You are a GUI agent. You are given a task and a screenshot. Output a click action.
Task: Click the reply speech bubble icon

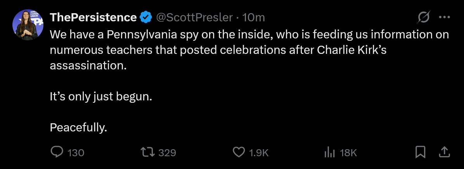pos(57,152)
